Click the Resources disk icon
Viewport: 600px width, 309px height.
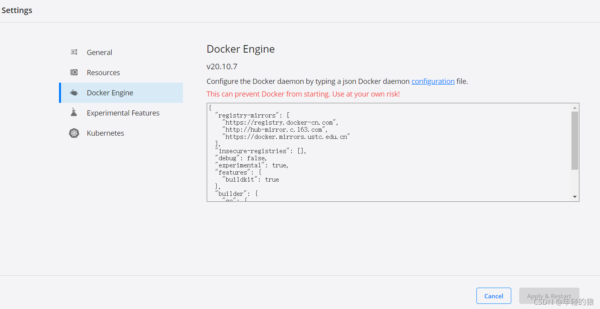[x=74, y=72]
